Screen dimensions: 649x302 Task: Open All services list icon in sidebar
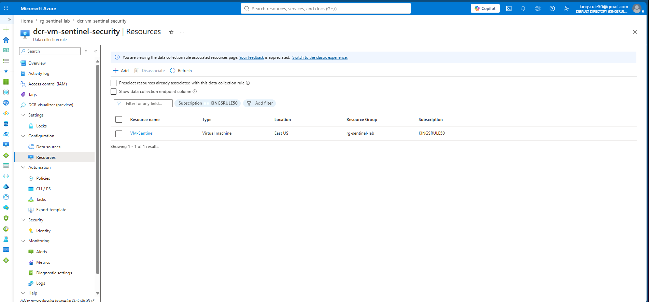(x=6, y=61)
